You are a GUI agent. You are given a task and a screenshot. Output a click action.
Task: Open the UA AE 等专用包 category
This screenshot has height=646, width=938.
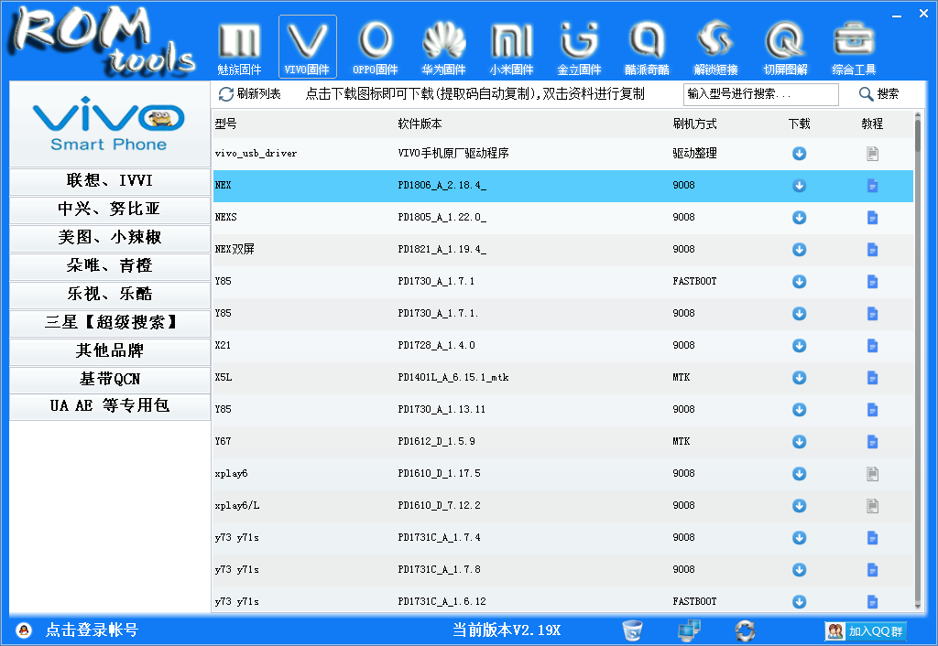(x=110, y=406)
